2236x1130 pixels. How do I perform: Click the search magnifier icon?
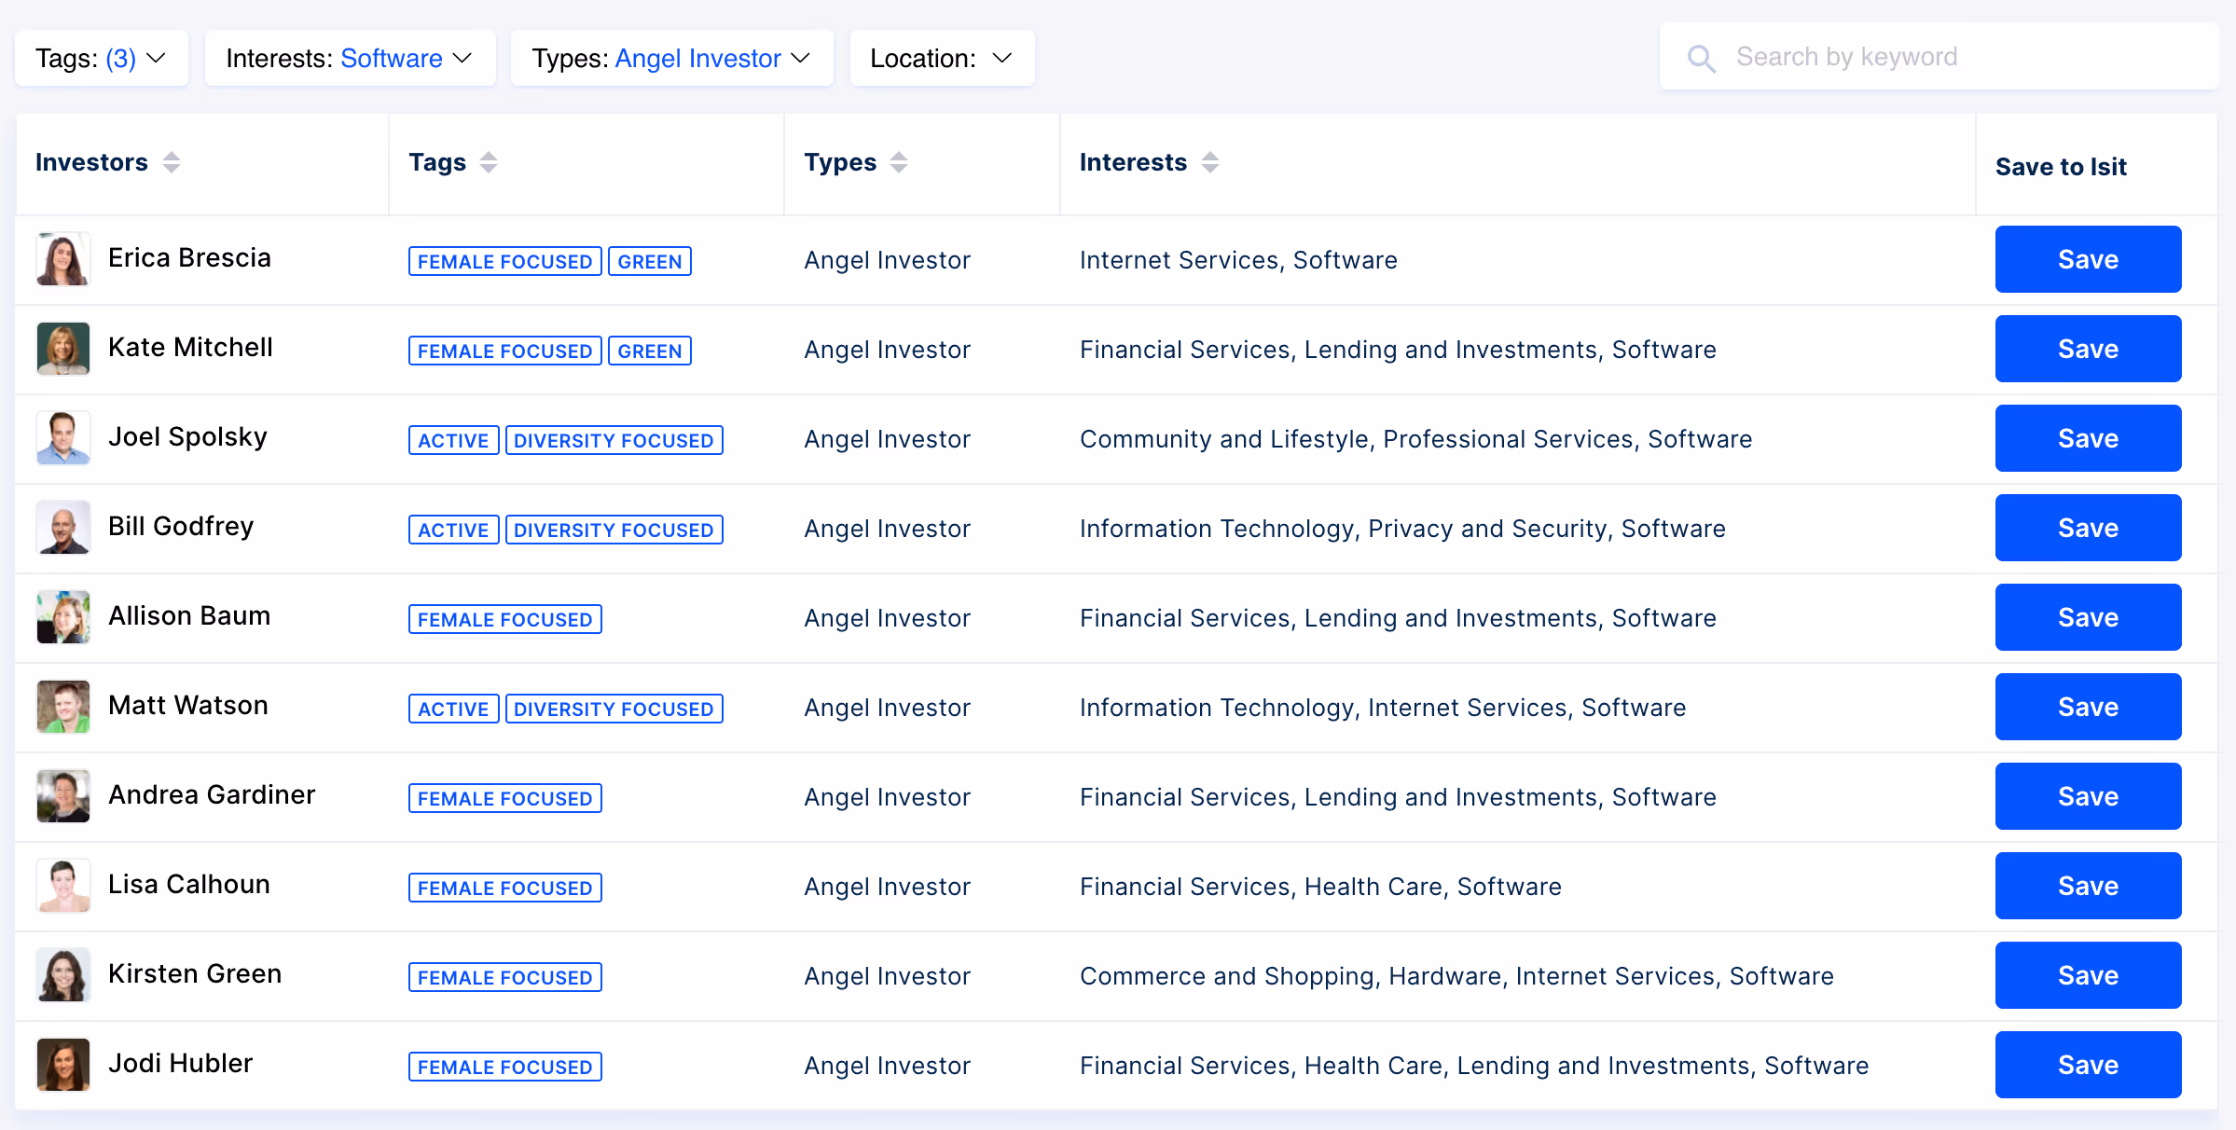[x=1701, y=58]
